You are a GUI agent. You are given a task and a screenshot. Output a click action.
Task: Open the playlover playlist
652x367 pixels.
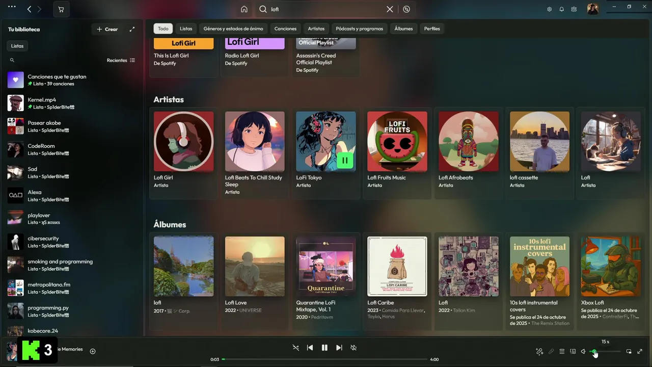[x=72, y=219]
